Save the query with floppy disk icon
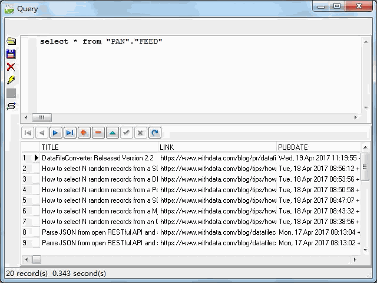The height and width of the screenshot is (283, 377). tap(11, 54)
